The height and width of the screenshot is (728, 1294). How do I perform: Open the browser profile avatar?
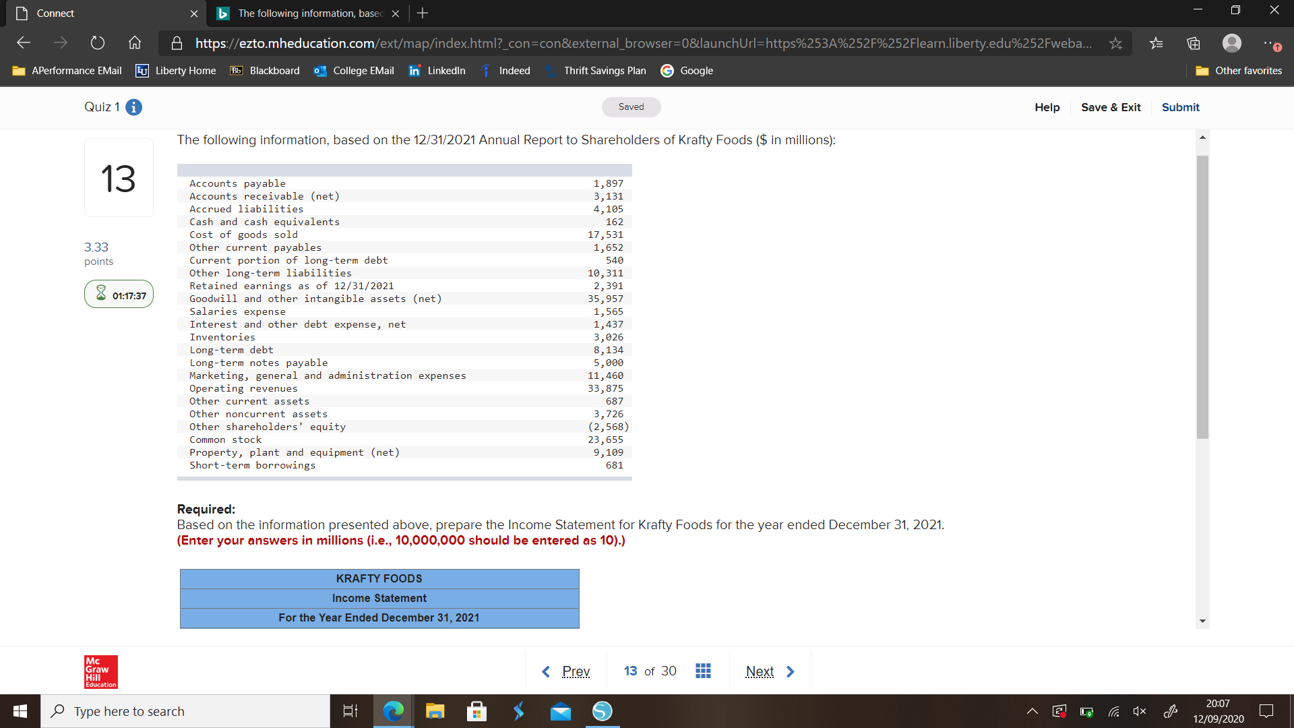[1231, 43]
